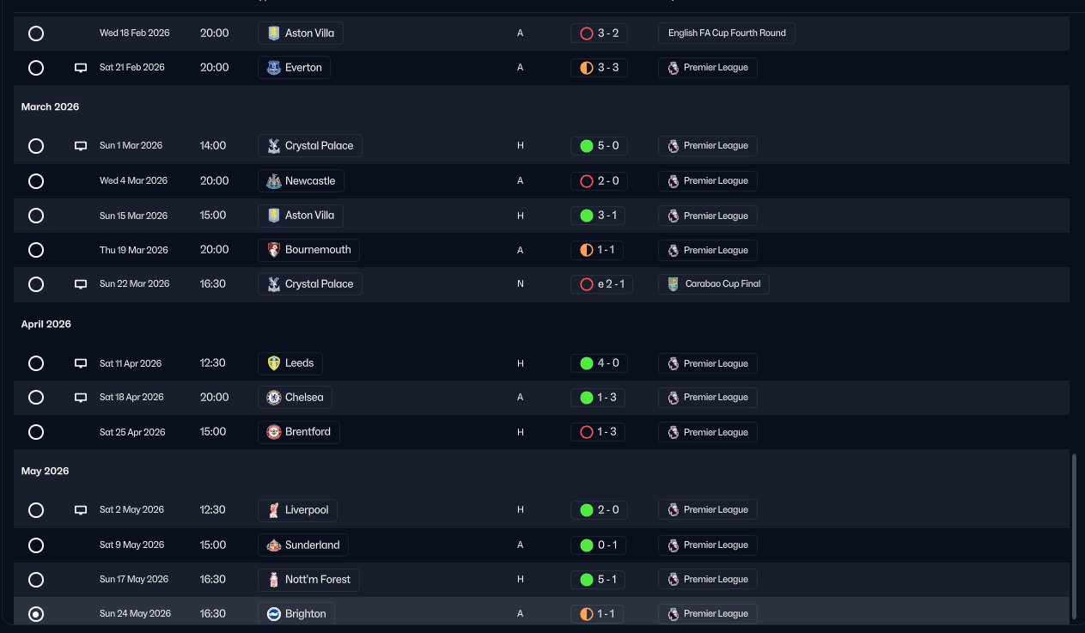
Task: Click the green win indicator for Leeds match
Action: pyautogui.click(x=587, y=363)
